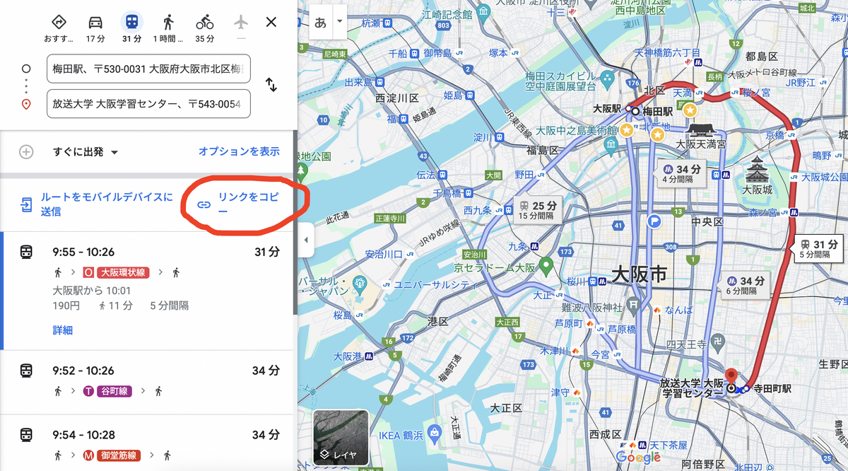Open 詳細 for the first route
The width and height of the screenshot is (848, 471).
(x=63, y=330)
